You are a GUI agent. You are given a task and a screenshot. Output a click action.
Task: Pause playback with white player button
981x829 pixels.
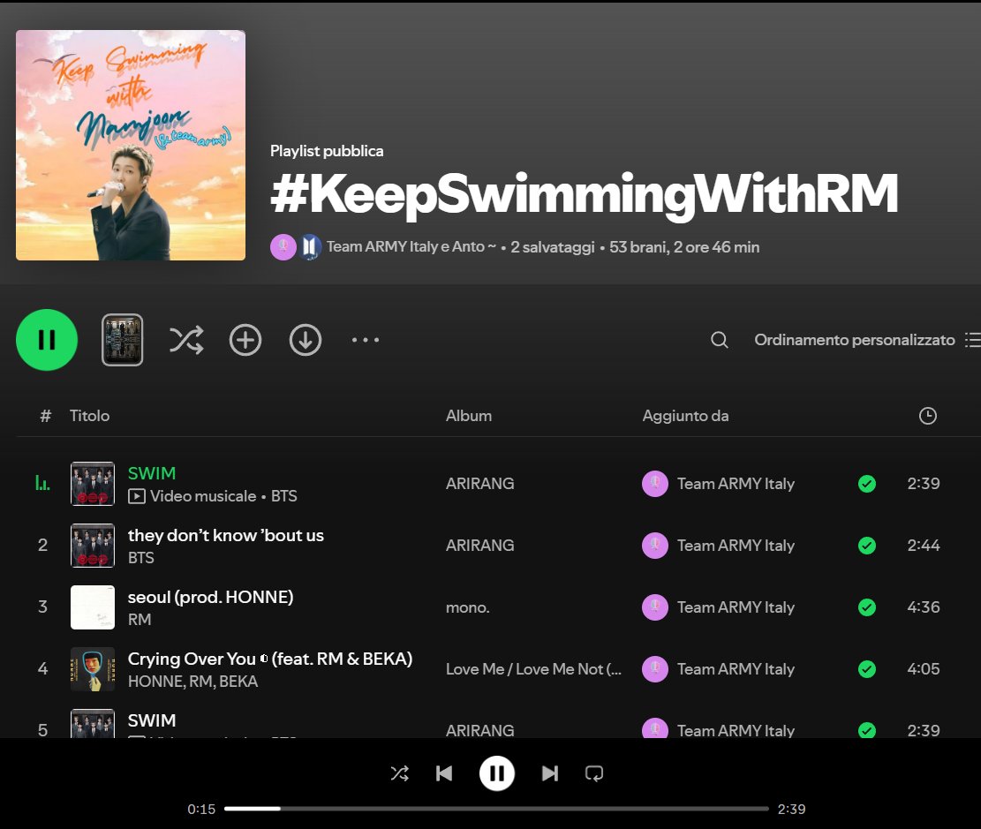click(x=497, y=774)
